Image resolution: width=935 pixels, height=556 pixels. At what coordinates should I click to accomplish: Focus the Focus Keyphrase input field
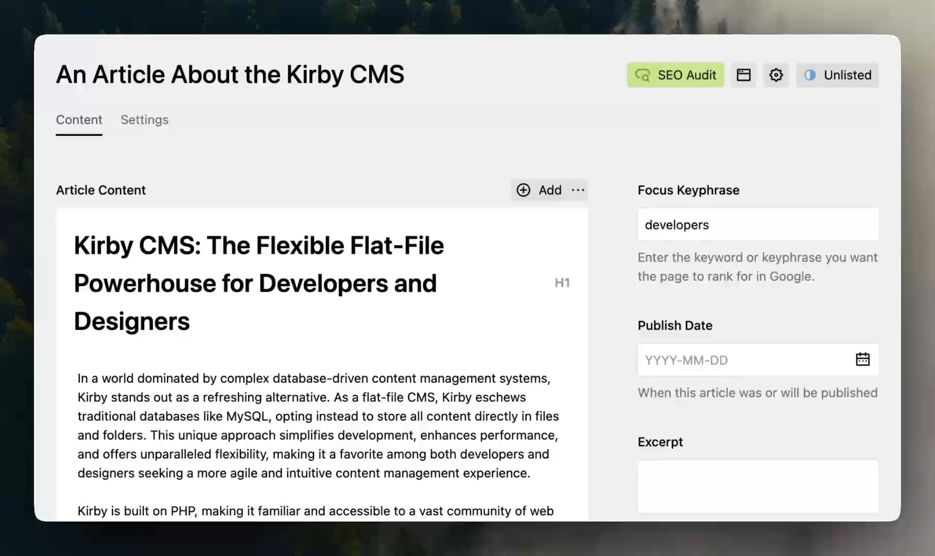point(757,225)
